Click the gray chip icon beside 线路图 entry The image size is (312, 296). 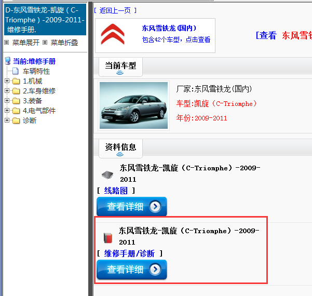click(107, 175)
